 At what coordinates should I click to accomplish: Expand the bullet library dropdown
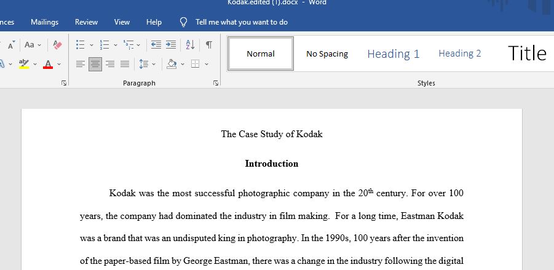click(x=92, y=46)
